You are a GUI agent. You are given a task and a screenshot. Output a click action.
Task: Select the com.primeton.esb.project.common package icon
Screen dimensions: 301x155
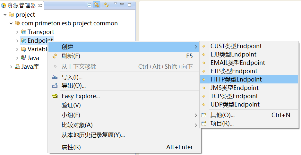coord(17,23)
